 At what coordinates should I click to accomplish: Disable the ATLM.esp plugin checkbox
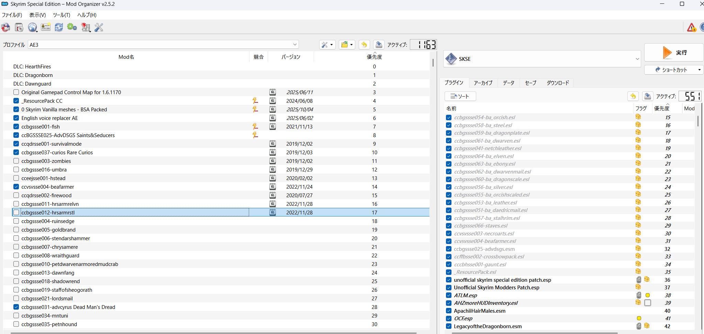pyautogui.click(x=449, y=295)
